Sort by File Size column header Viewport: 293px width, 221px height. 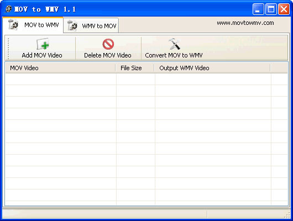coord(135,68)
